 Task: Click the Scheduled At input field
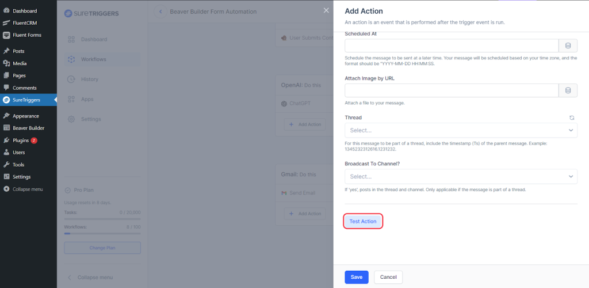tap(452, 46)
